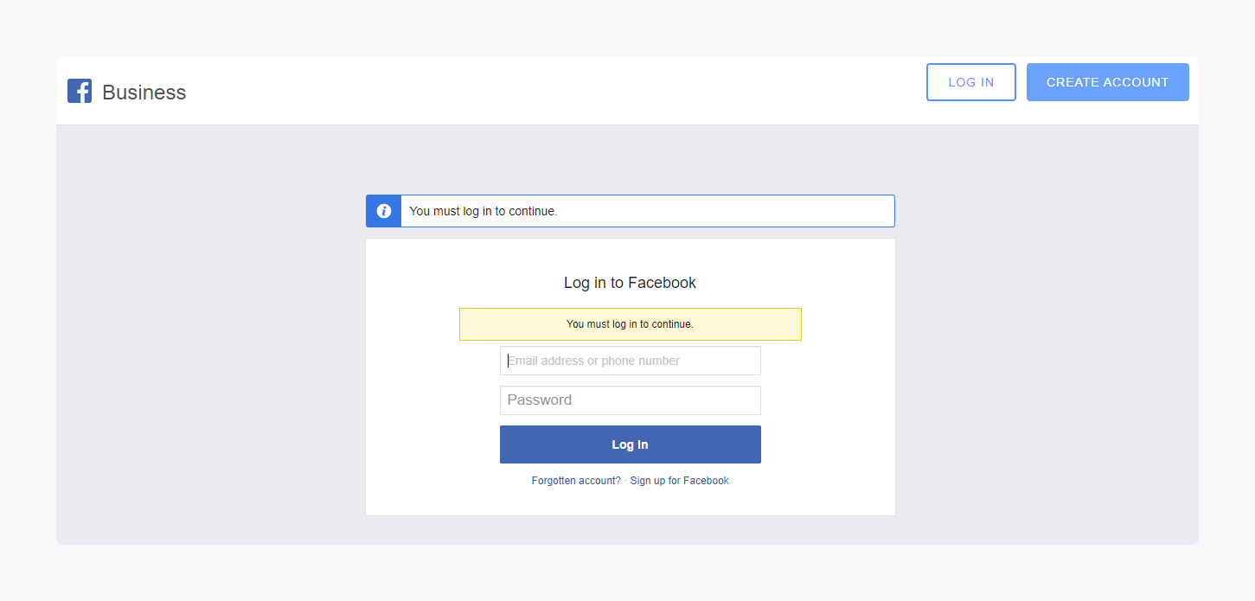
Task: Click the Business header label
Action: [144, 93]
